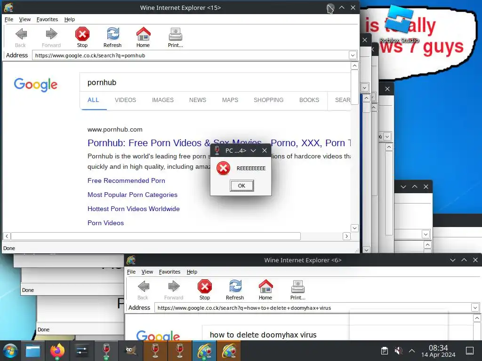Click Back icon in Internet Explorer <15>
The width and height of the screenshot is (482, 361).
coord(21,34)
